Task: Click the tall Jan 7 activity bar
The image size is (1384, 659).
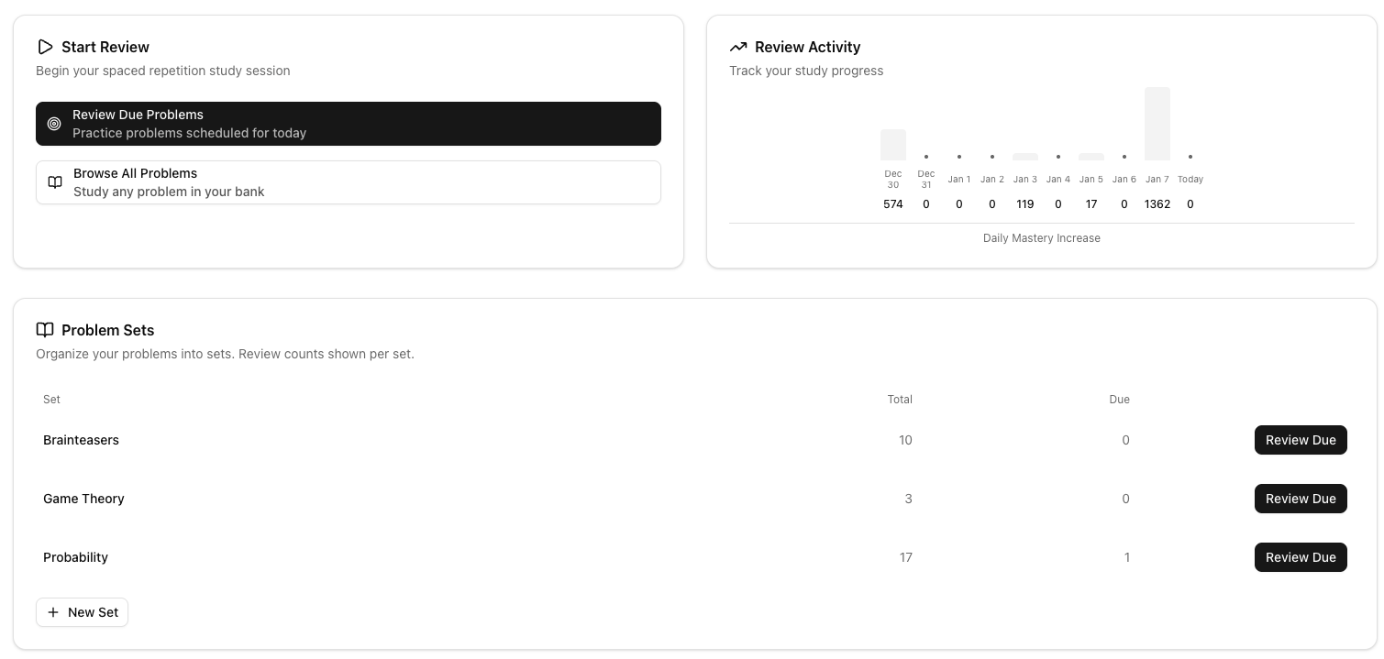Action: pos(1157,124)
